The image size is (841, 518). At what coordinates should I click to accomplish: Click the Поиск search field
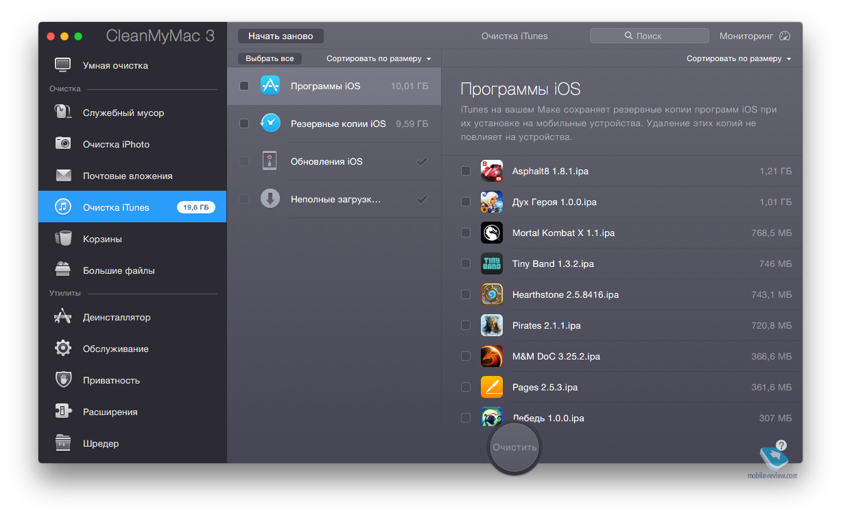(x=649, y=36)
